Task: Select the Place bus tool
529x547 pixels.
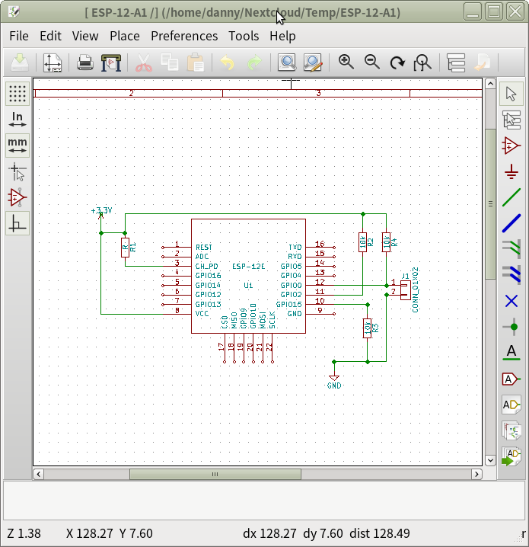Action: click(x=511, y=222)
